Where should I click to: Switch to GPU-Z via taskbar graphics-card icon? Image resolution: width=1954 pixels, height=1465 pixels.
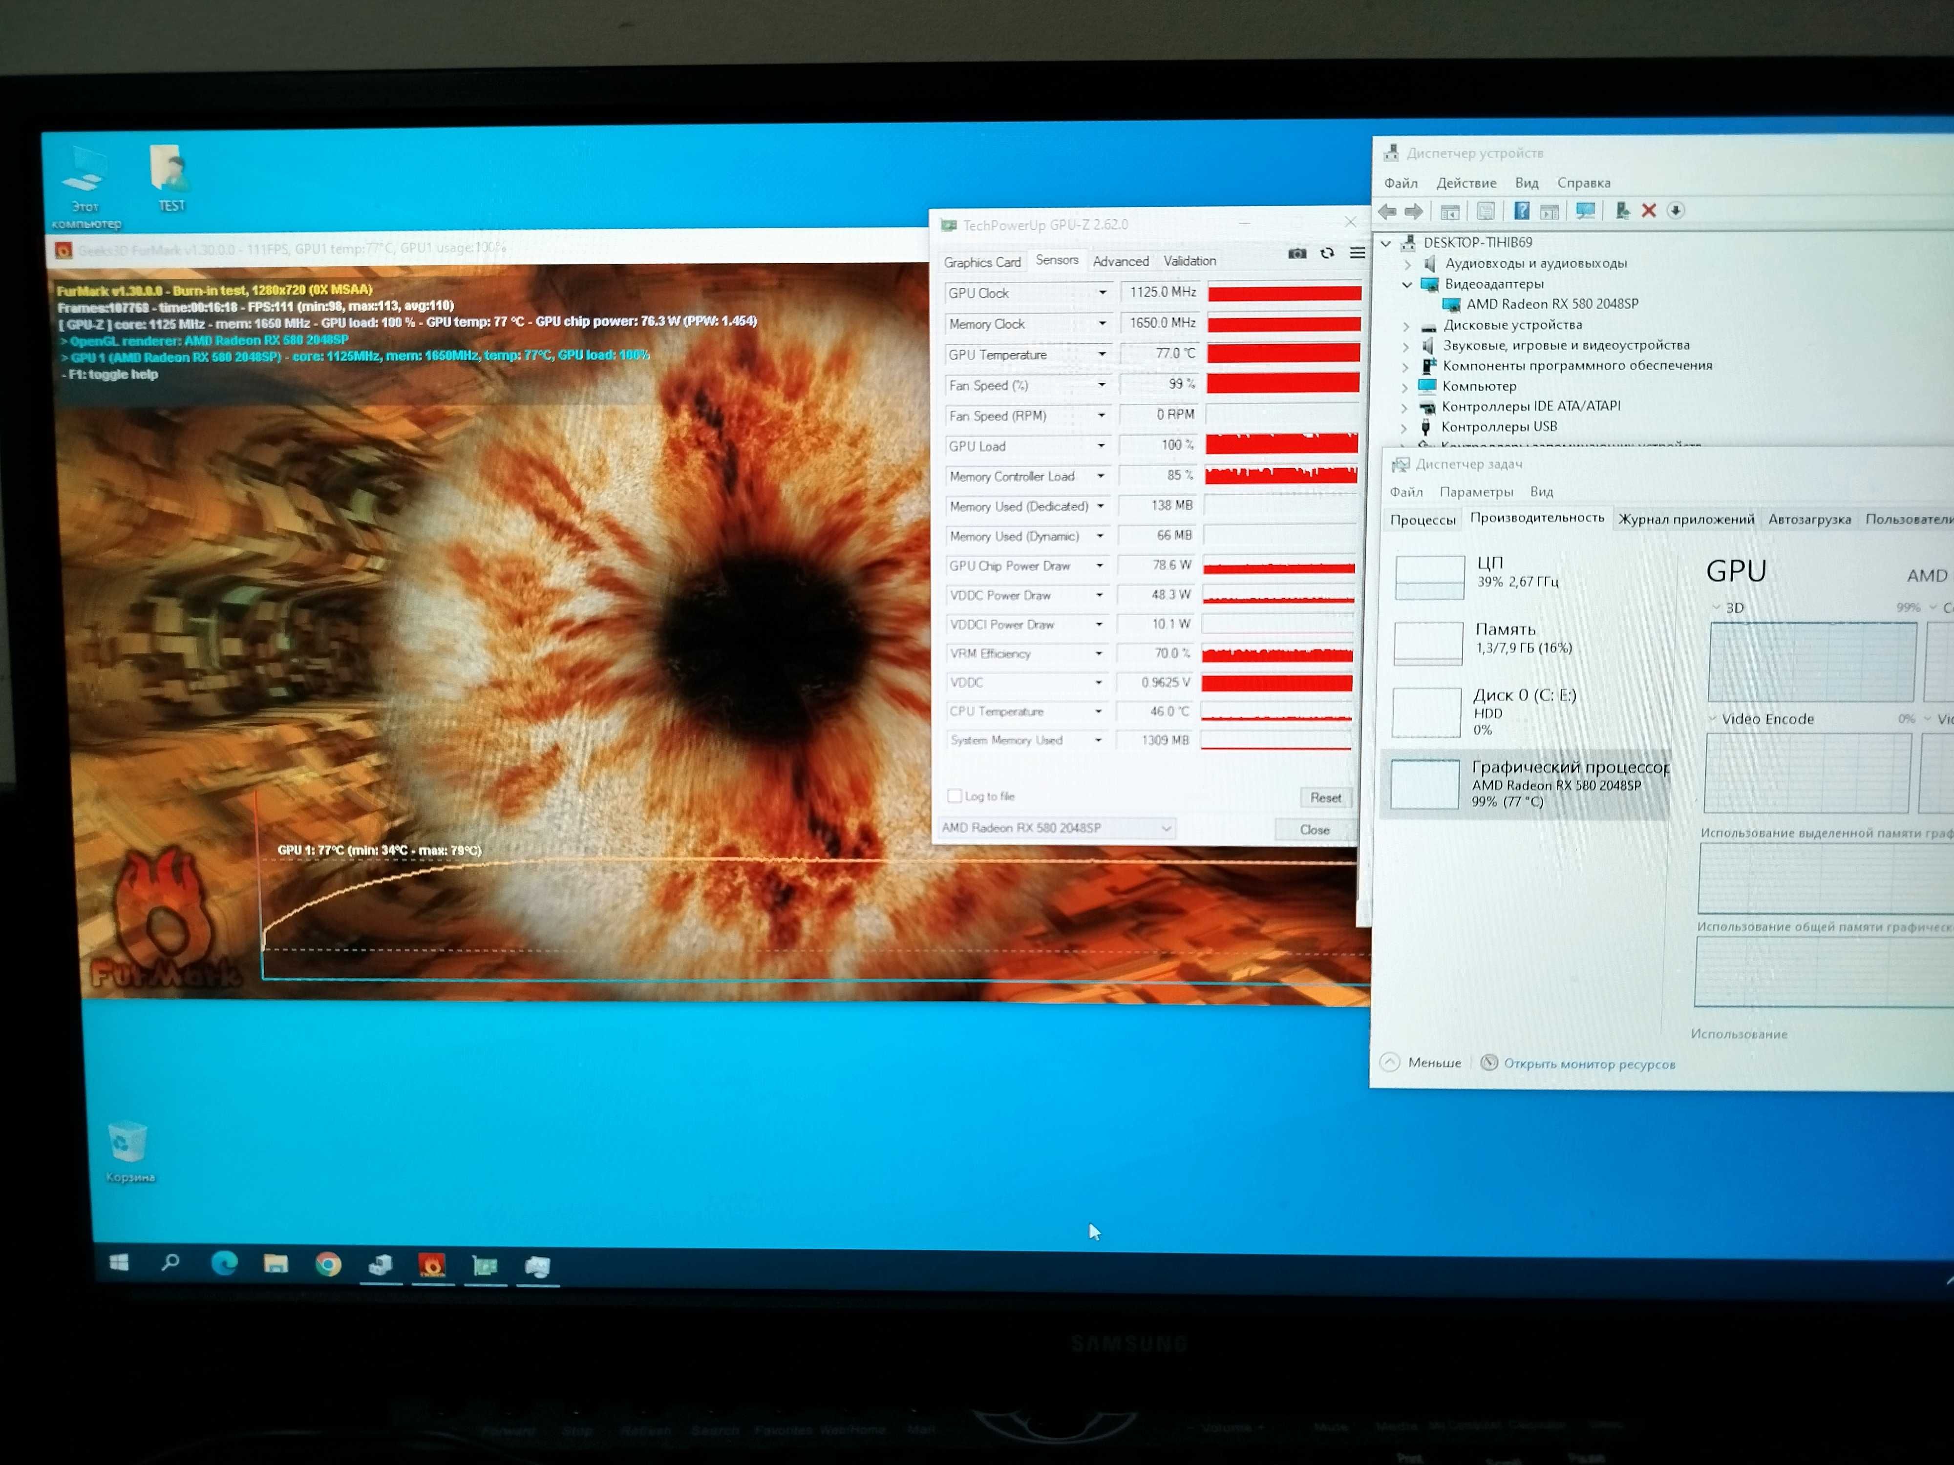pos(485,1266)
